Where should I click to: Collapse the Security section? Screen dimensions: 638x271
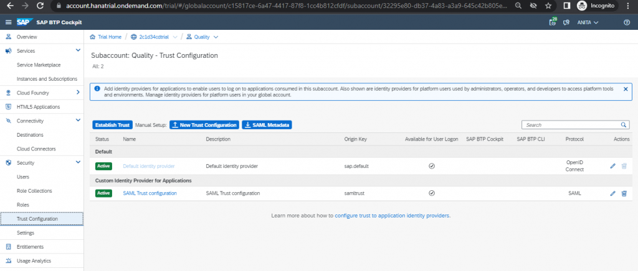78,162
